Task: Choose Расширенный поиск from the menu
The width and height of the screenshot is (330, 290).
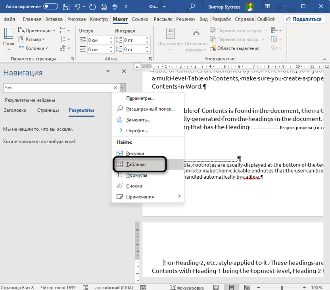Action: click(x=150, y=109)
